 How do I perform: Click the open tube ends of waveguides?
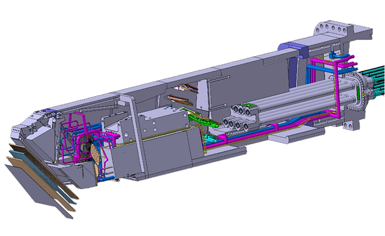237,117
